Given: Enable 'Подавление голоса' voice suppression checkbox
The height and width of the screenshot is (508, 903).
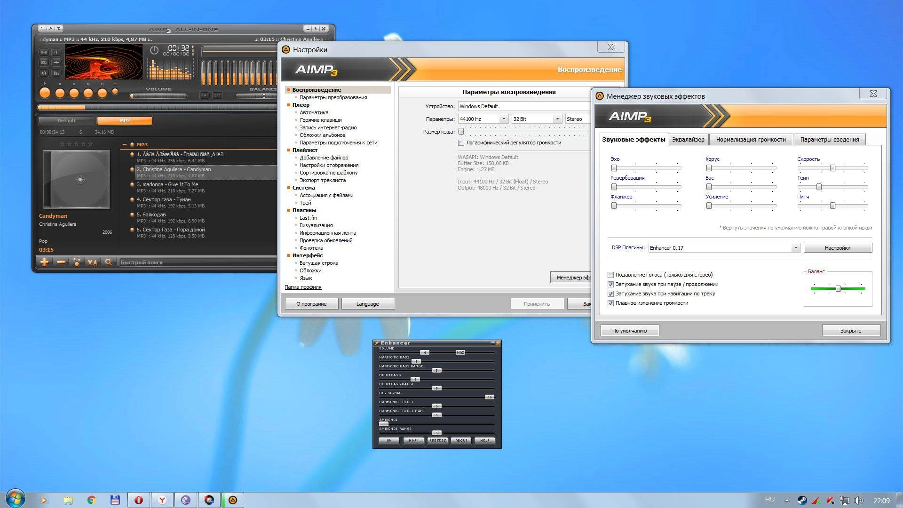Looking at the screenshot, I should pyautogui.click(x=610, y=275).
